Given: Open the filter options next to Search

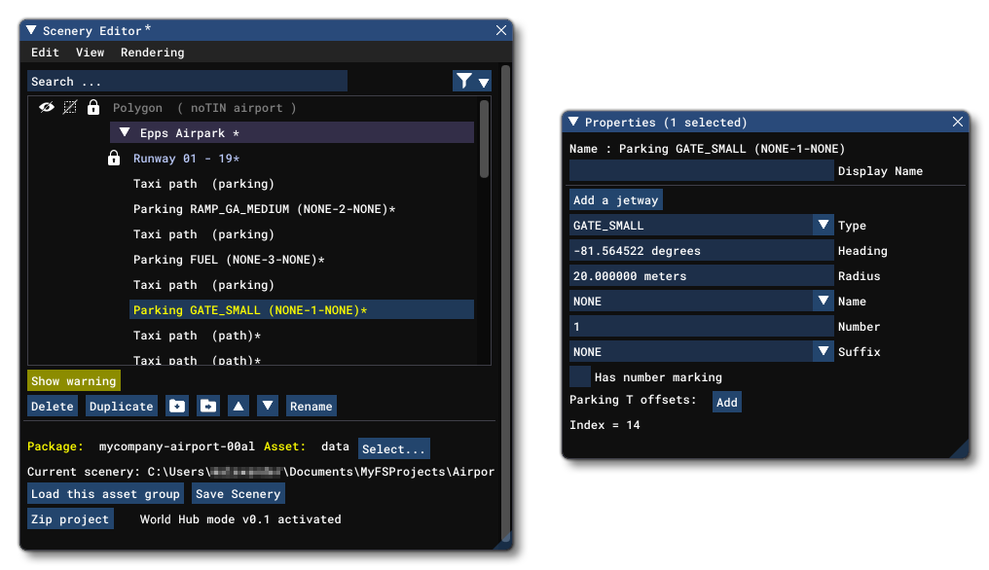Looking at the screenshot, I should pyautogui.click(x=472, y=82).
